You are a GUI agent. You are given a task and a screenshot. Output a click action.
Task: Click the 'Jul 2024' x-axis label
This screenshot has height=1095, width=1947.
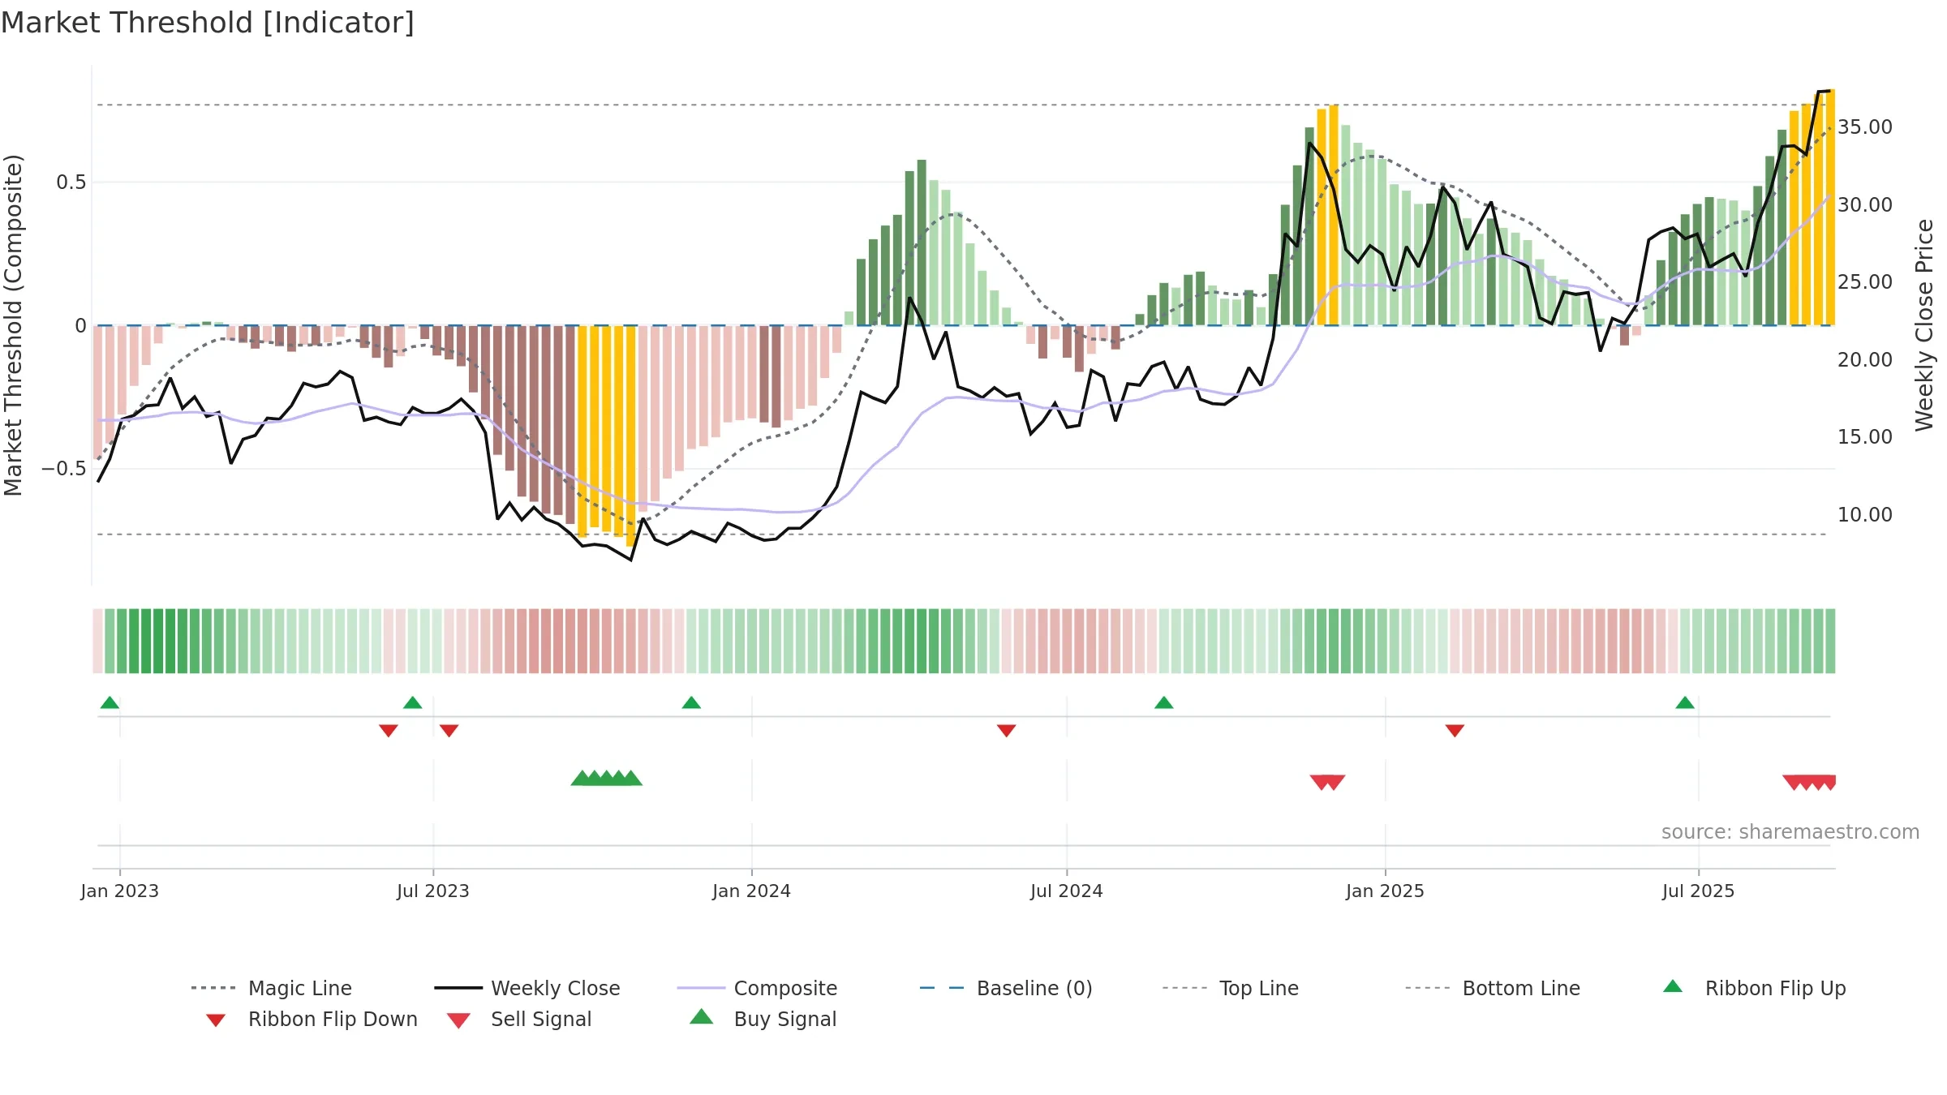pyautogui.click(x=1067, y=891)
